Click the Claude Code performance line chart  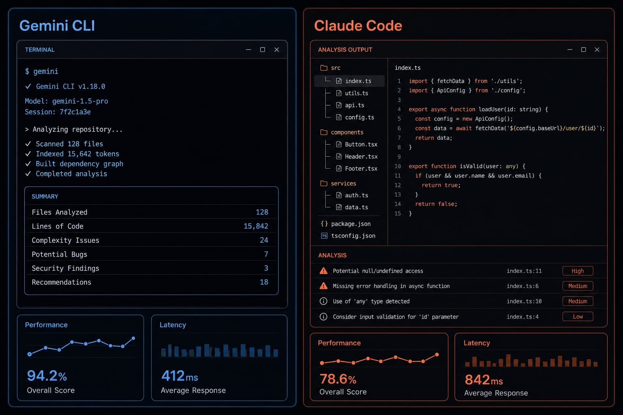(379, 358)
